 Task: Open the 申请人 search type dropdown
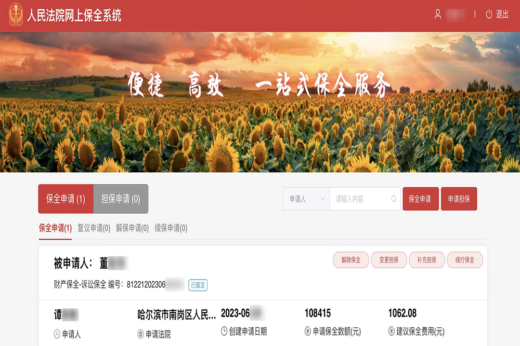tap(306, 199)
